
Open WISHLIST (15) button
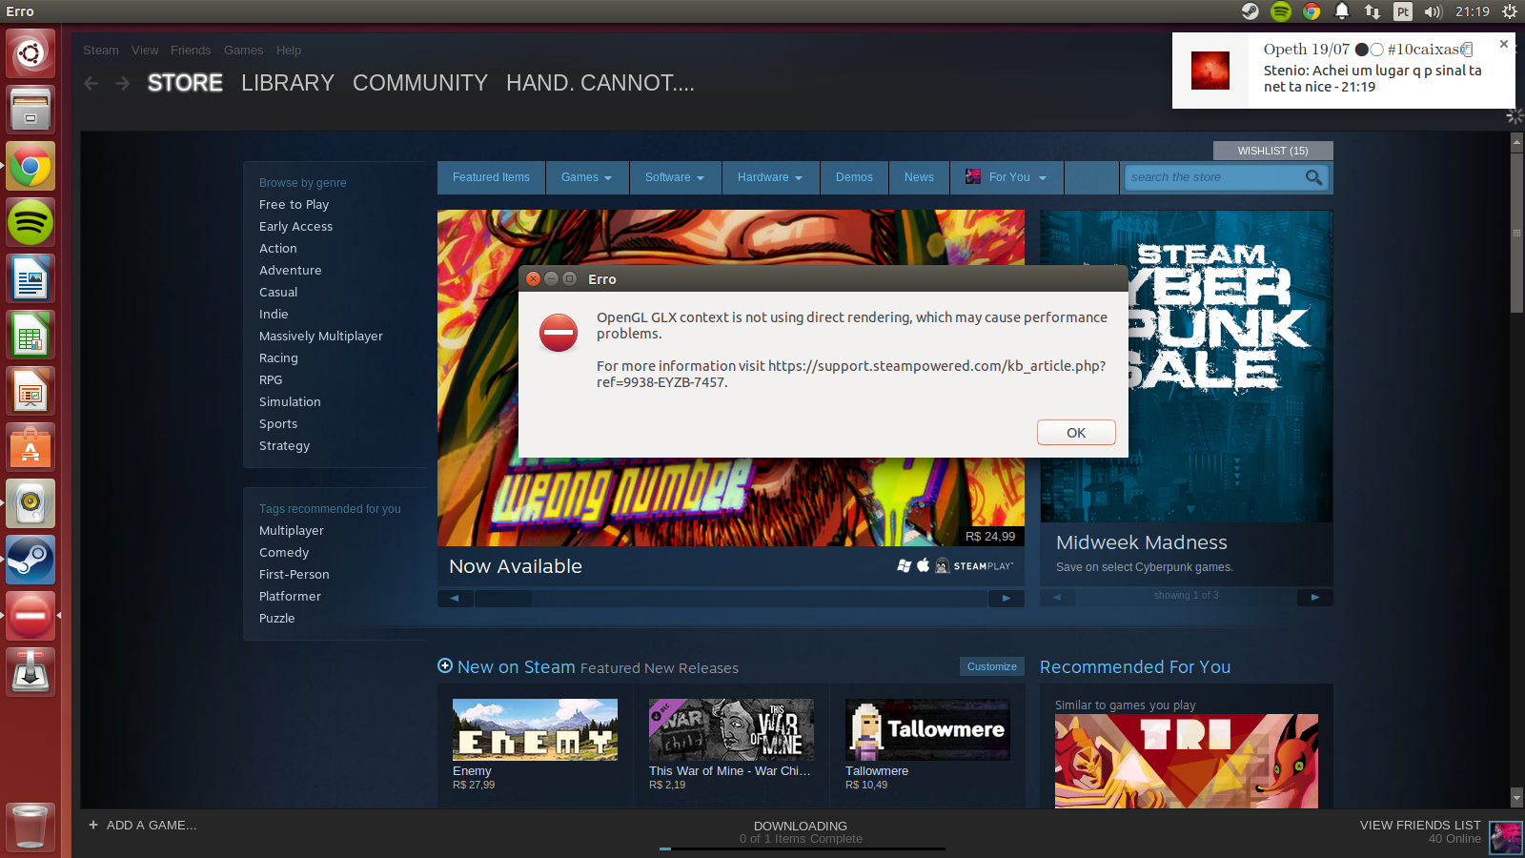click(1272, 151)
